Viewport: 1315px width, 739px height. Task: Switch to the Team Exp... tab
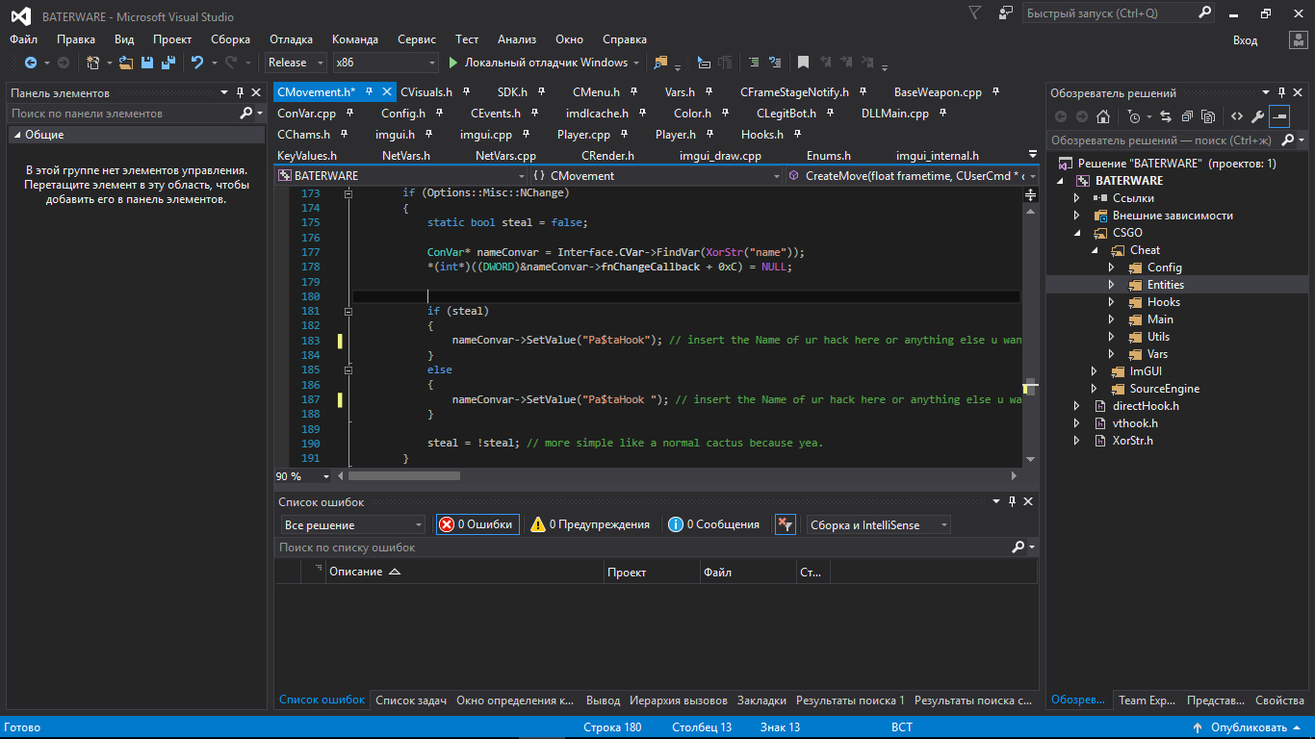(1147, 701)
